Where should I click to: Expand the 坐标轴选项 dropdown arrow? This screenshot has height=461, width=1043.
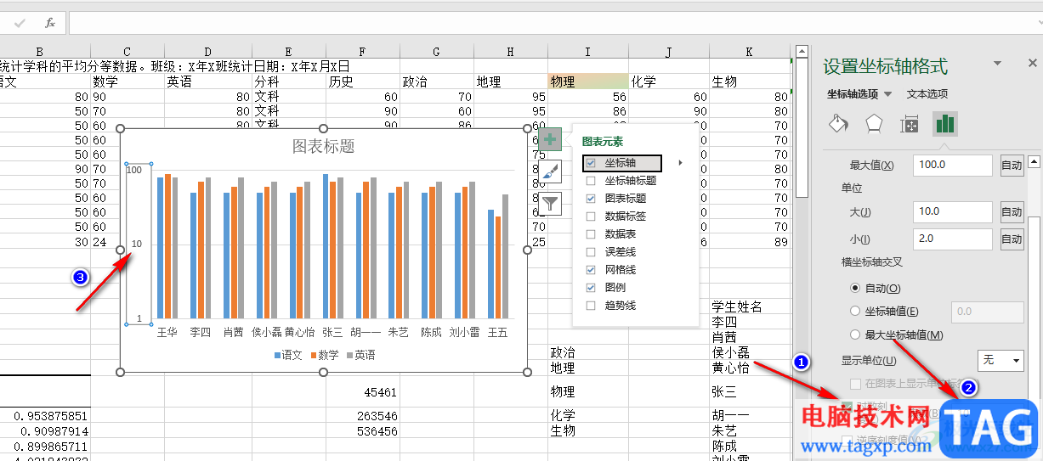pyautogui.click(x=888, y=94)
